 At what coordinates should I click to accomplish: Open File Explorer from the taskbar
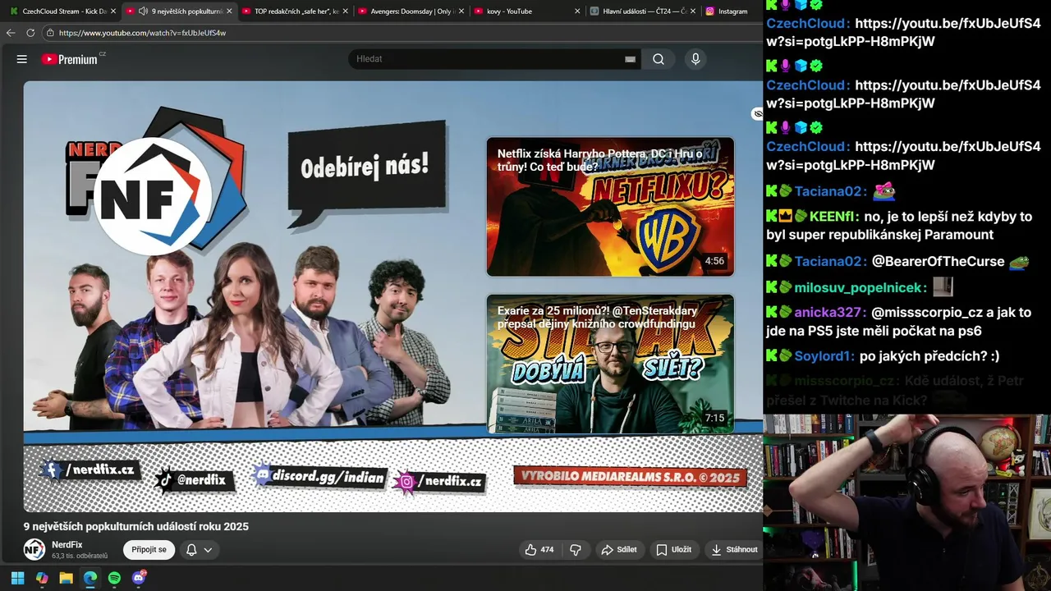coord(66,578)
